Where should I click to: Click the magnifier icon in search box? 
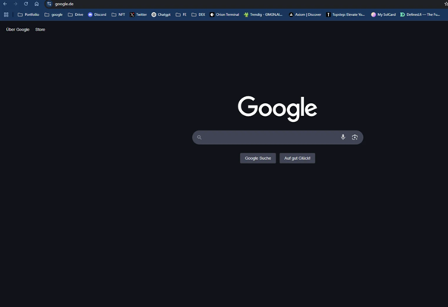(200, 137)
